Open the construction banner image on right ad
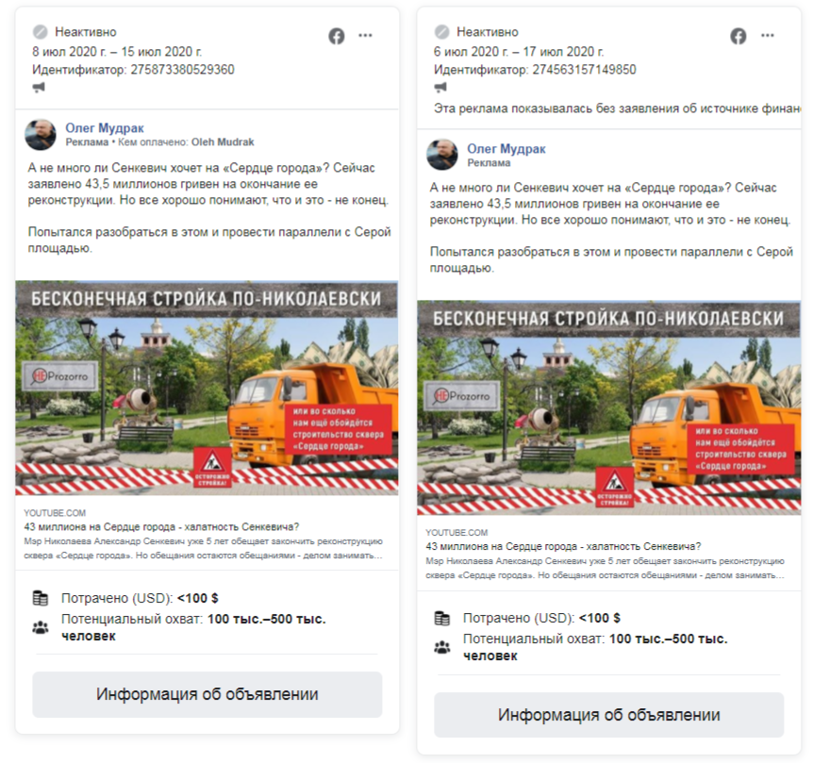 coord(608,408)
